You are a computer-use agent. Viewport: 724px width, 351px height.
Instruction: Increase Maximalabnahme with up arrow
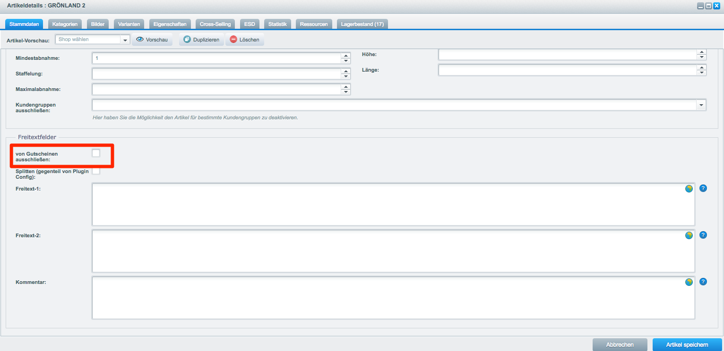point(346,87)
